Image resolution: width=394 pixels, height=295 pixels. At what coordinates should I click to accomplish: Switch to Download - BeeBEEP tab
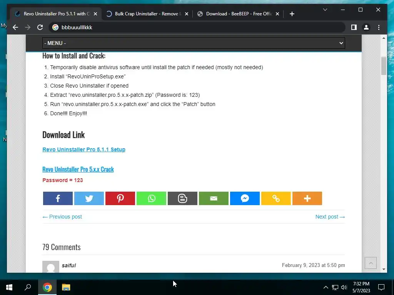click(238, 14)
